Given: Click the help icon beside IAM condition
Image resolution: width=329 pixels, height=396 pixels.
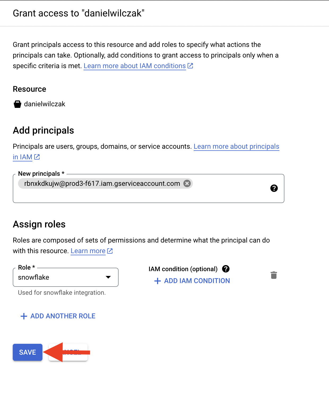Looking at the screenshot, I should (x=226, y=269).
